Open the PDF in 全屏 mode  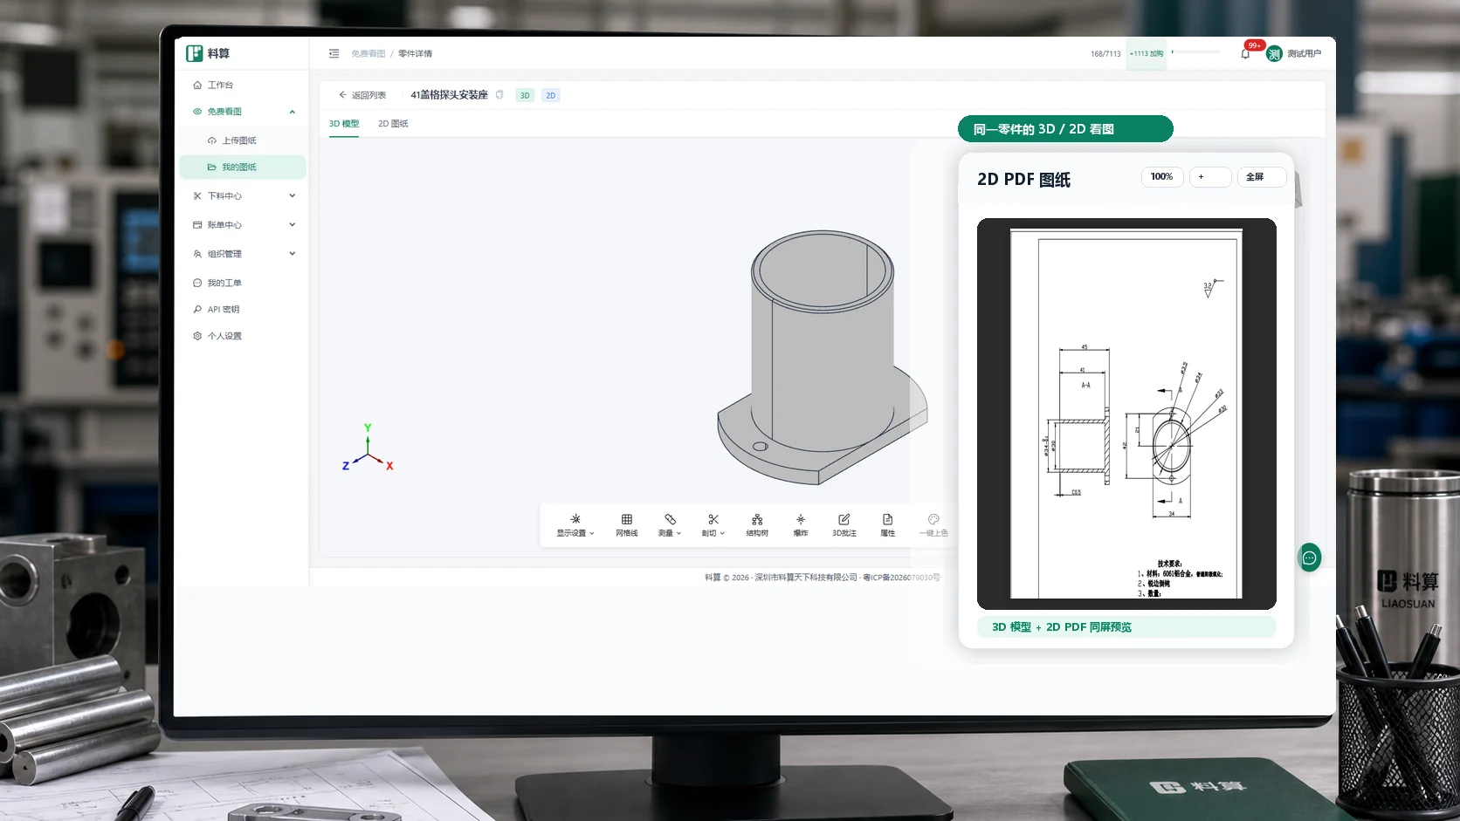click(x=1262, y=177)
